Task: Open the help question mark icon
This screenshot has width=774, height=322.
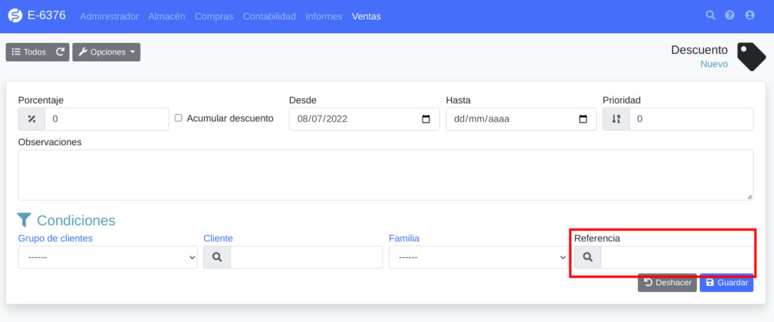Action: pos(729,15)
